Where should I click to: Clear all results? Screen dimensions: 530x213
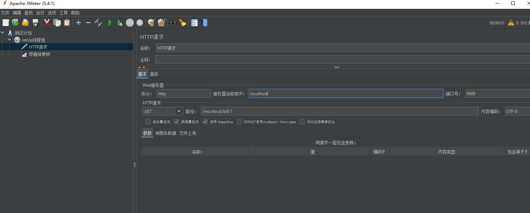161,23
